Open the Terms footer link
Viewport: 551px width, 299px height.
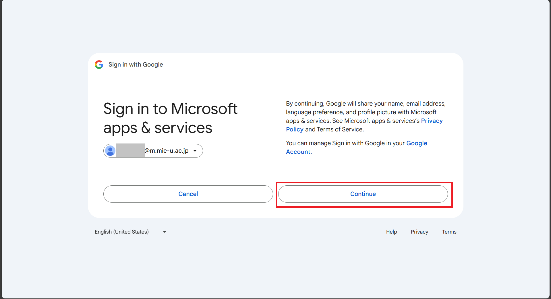[449, 232]
